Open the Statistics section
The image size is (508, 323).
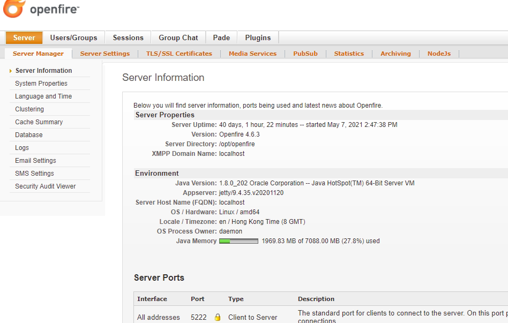coord(349,54)
